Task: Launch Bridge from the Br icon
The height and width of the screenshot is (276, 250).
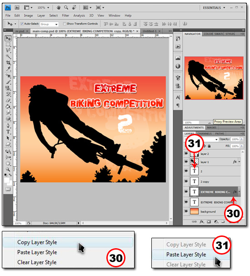Action: click(x=17, y=8)
